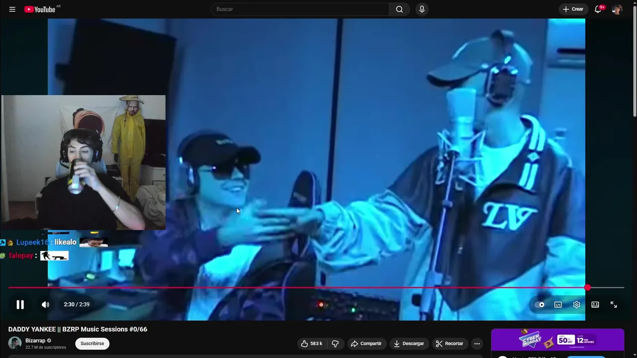Click username falopay in chat overlay
The image size is (637, 358).
click(21, 256)
